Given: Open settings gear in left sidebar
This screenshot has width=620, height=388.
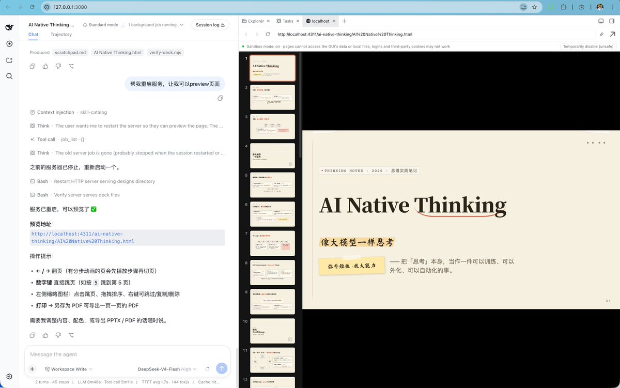Looking at the screenshot, I should (x=9, y=377).
